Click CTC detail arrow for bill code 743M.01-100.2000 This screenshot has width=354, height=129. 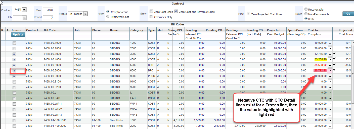coord(330,126)
